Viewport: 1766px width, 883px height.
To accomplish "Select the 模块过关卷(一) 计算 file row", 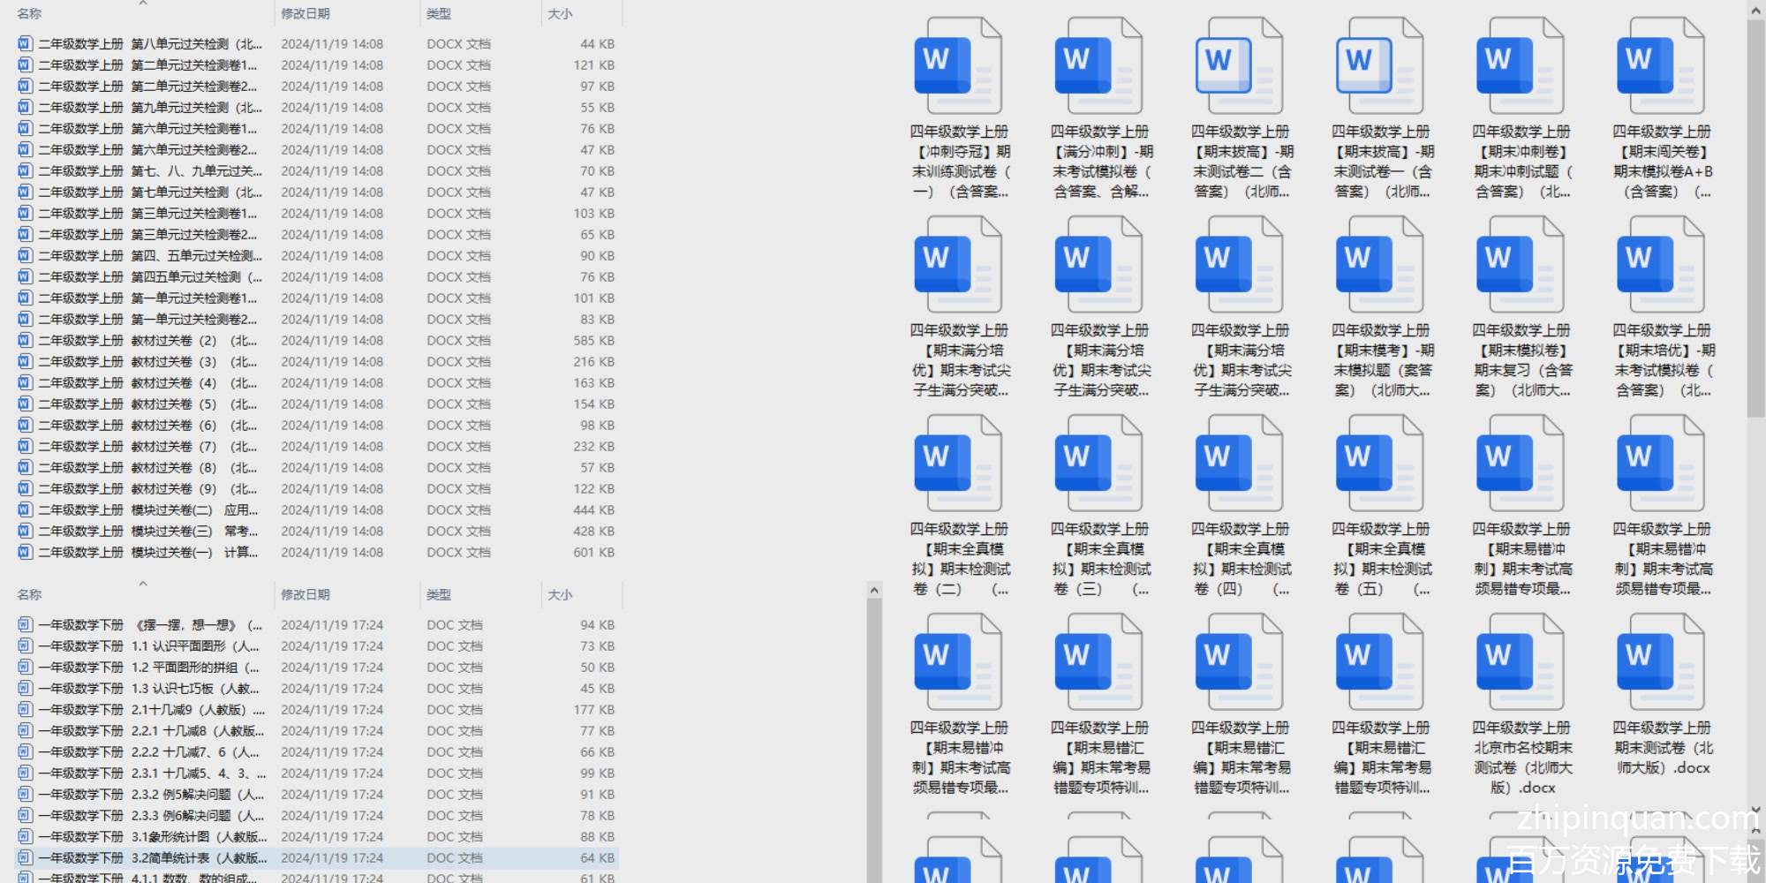I will tap(318, 553).
